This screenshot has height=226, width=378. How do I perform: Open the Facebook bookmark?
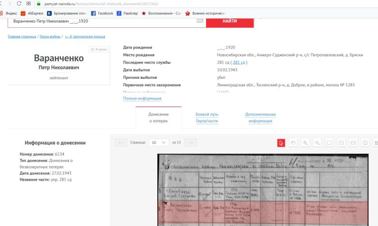(102, 13)
